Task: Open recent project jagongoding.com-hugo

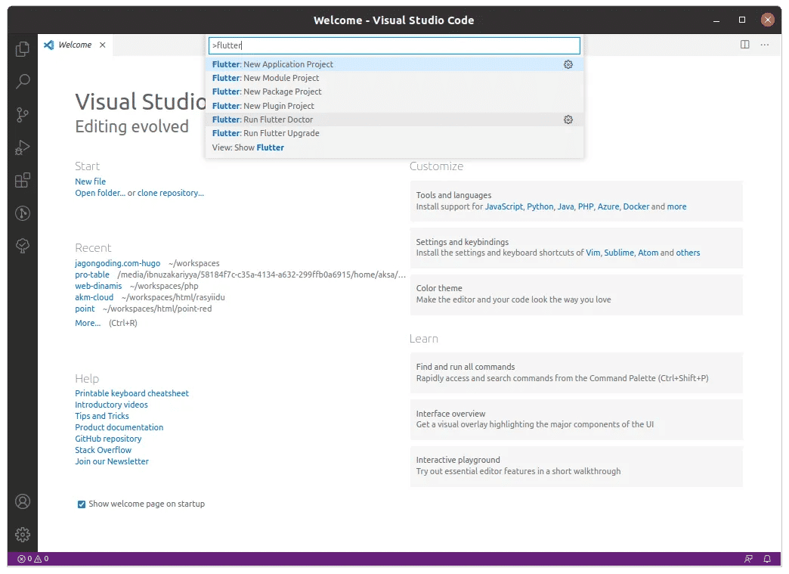Action: coord(117,263)
